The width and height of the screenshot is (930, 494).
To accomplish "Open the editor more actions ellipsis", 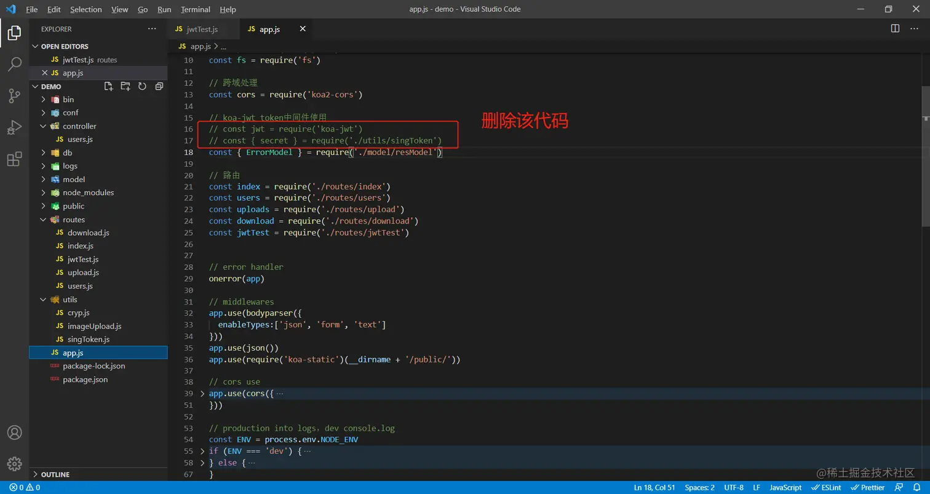I will click(x=914, y=28).
